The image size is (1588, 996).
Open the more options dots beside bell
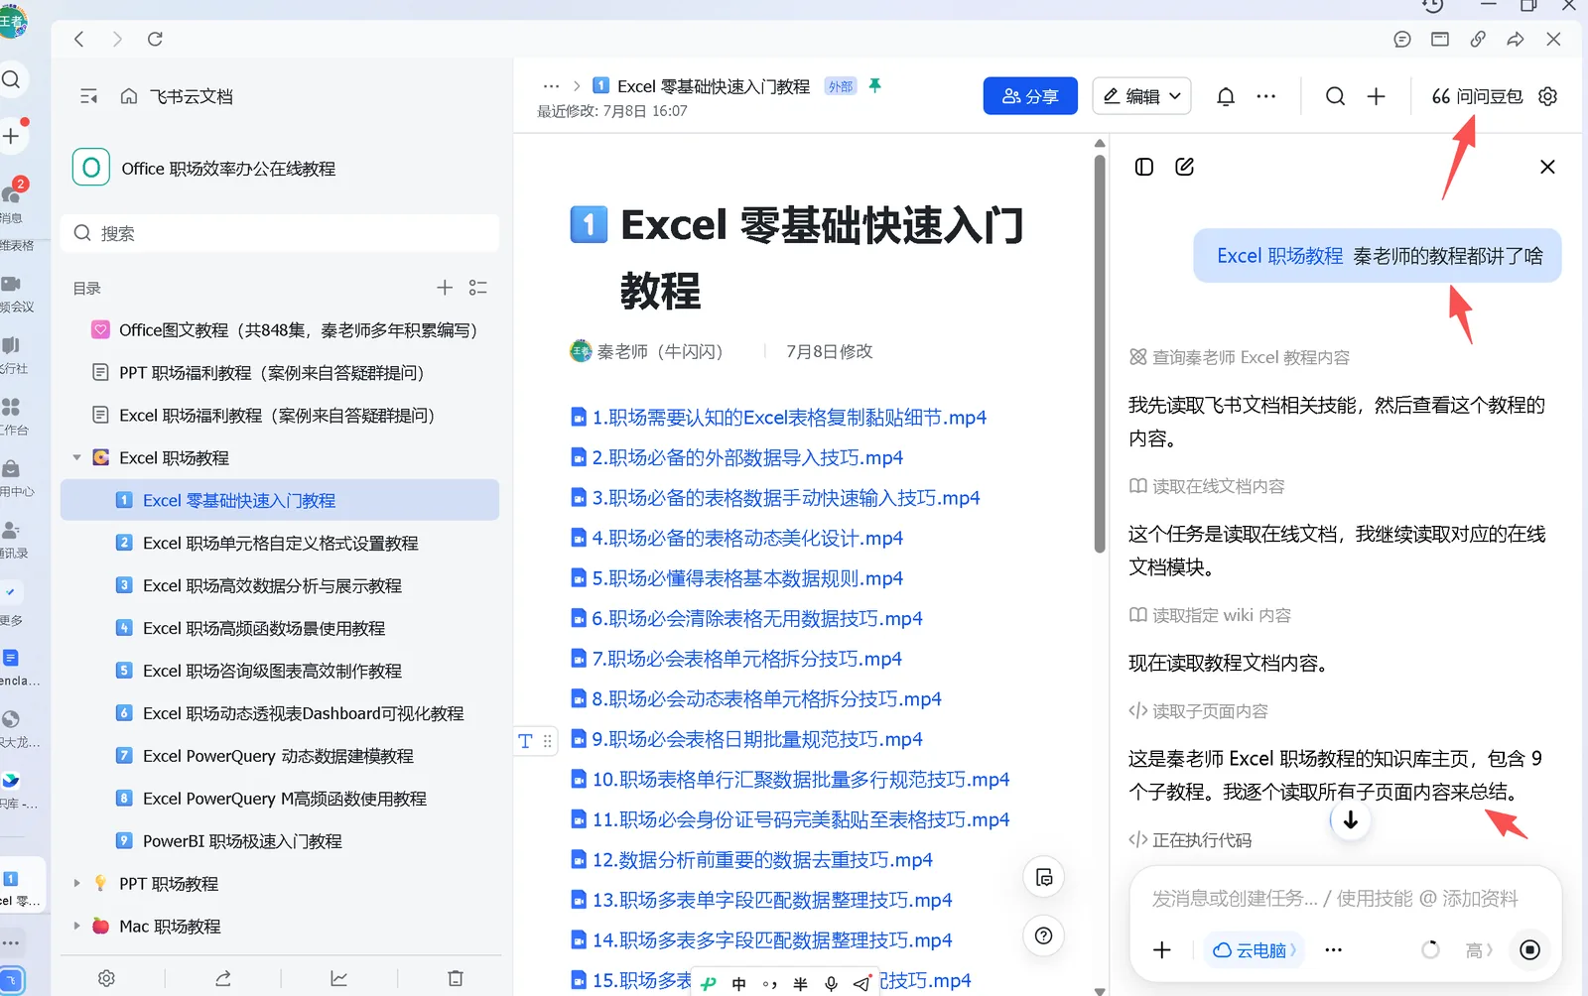click(1266, 96)
